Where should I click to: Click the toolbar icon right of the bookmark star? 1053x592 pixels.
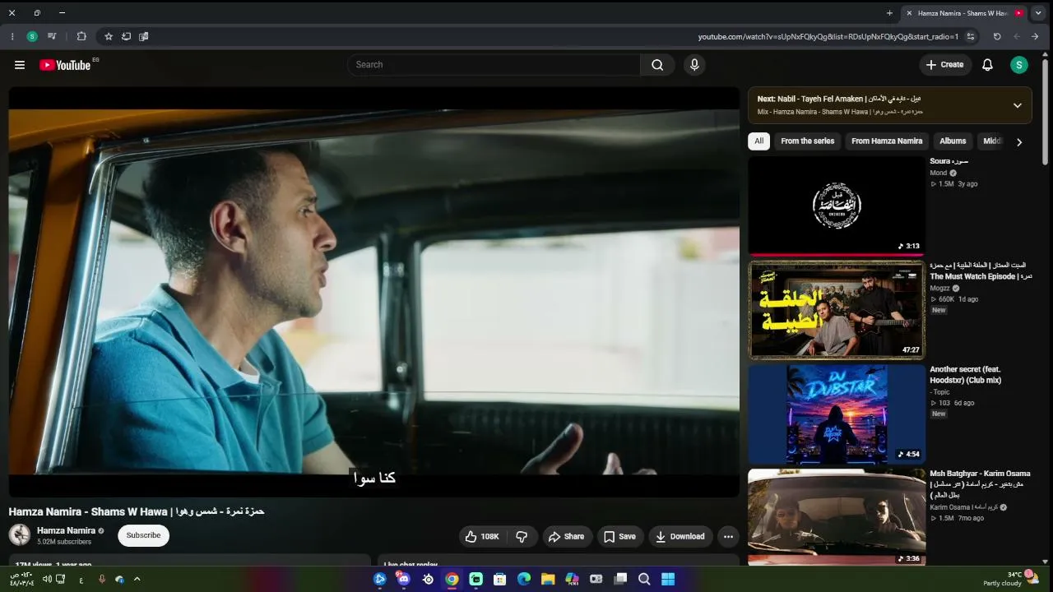tap(126, 36)
